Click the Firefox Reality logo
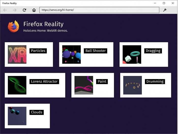Viewport: 178px width, 134px height. tap(13, 26)
